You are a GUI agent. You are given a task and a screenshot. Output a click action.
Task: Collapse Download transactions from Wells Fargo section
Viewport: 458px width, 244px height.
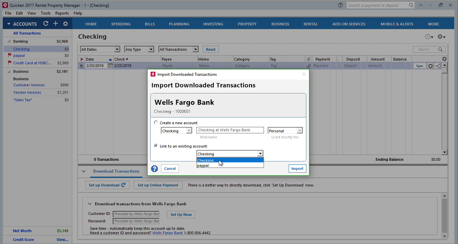click(90, 204)
